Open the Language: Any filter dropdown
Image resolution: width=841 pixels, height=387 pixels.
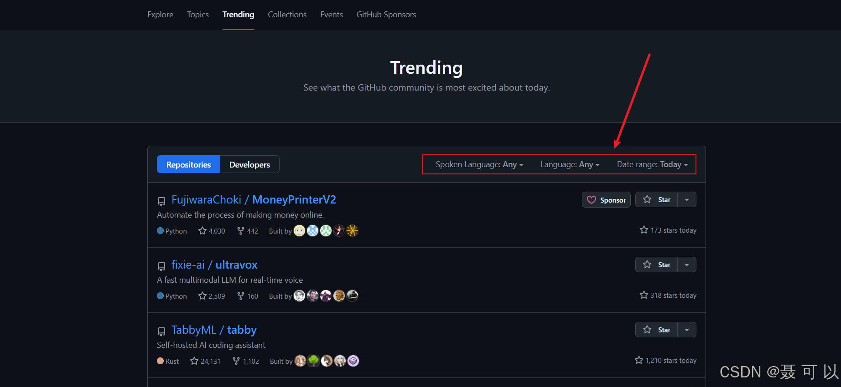click(x=570, y=164)
